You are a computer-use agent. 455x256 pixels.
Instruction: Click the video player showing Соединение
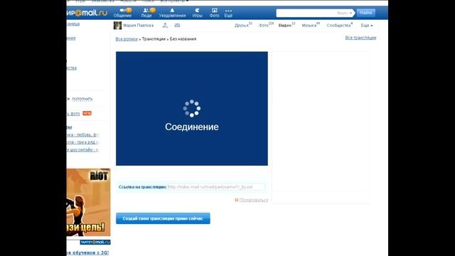point(192,109)
